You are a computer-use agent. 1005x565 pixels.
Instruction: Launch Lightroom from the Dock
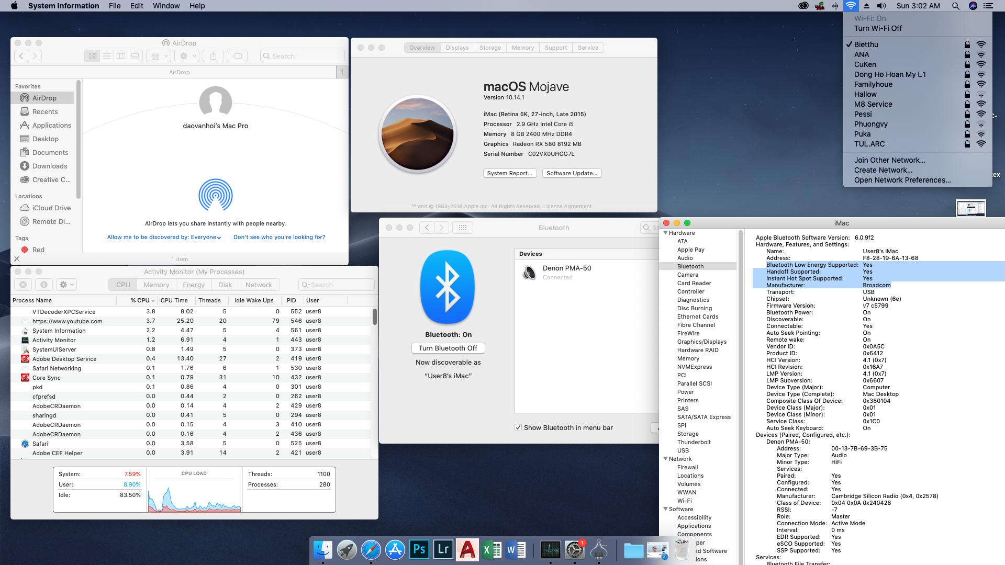(443, 550)
